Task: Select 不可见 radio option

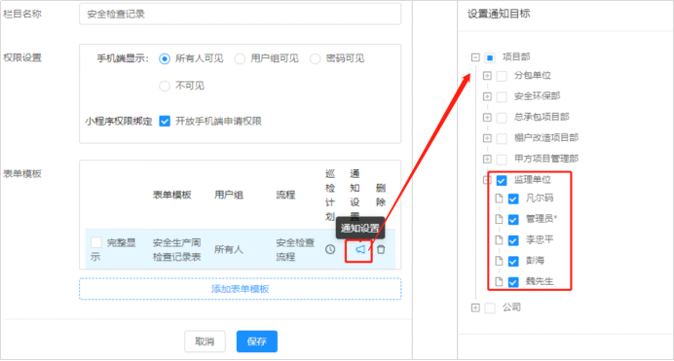Action: click(x=165, y=86)
